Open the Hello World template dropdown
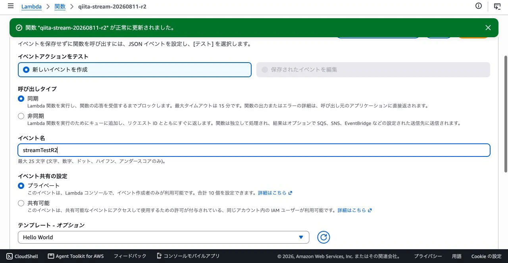 coord(164,237)
